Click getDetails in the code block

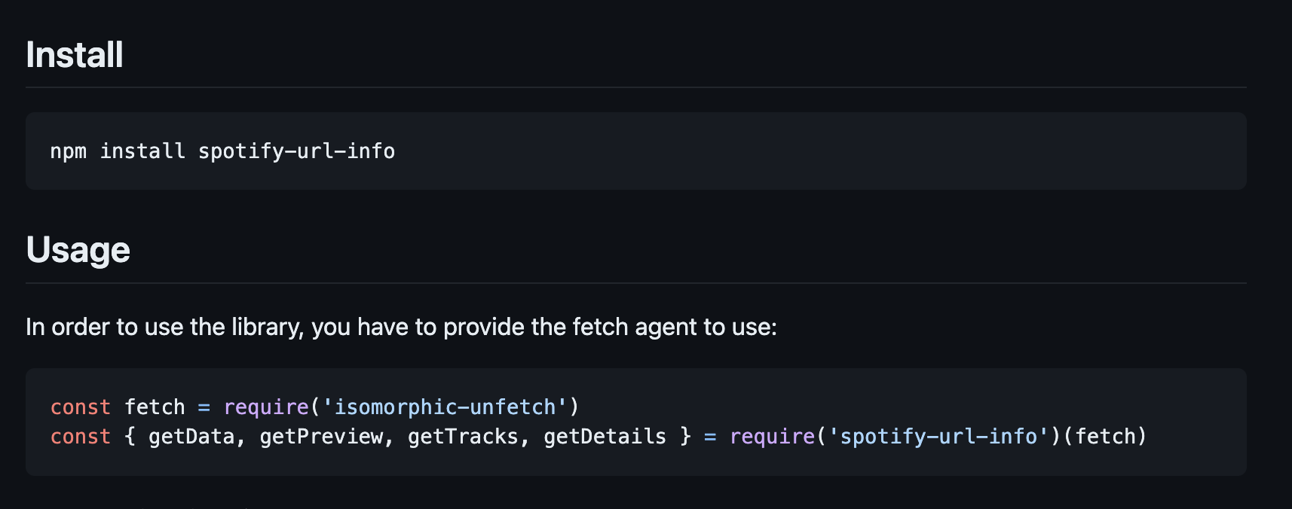pos(605,437)
